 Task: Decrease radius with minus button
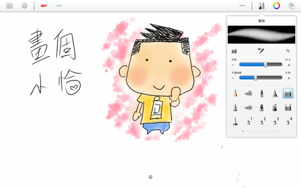(x=233, y=65)
